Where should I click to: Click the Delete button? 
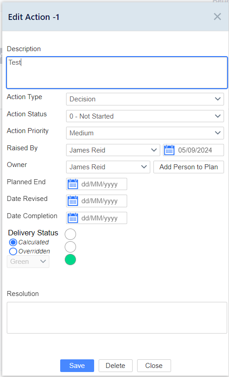[115, 366]
